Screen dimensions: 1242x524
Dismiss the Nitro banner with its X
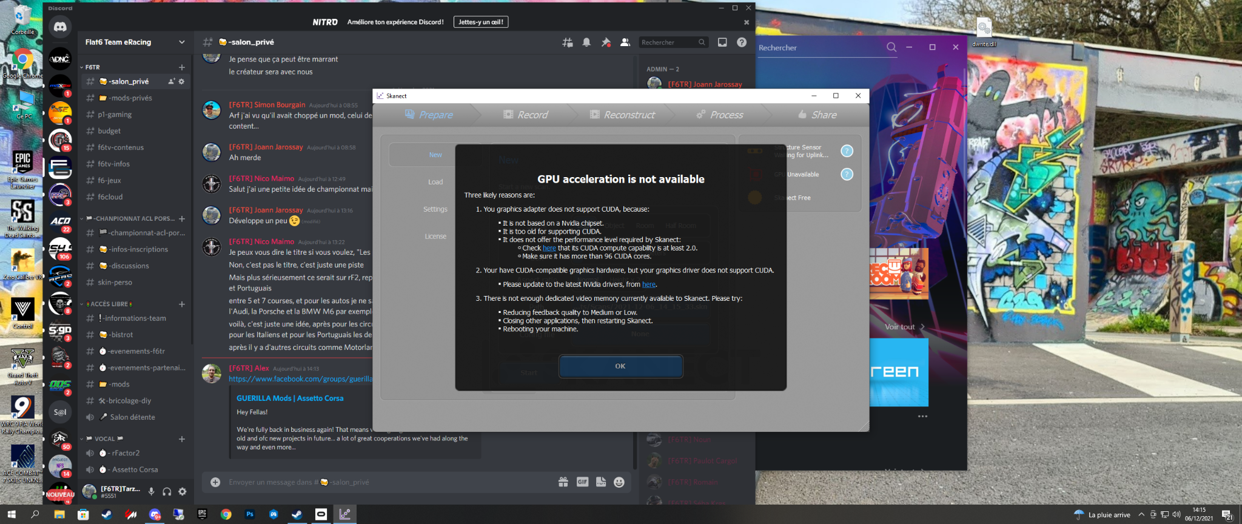pos(747,22)
